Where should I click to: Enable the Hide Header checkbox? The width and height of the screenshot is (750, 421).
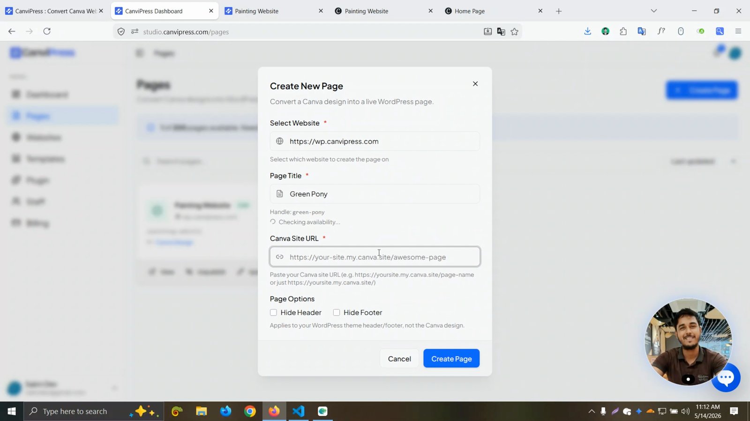click(x=273, y=312)
